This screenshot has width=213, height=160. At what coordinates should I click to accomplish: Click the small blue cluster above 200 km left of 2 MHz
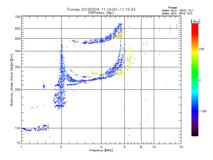coord(44,86)
